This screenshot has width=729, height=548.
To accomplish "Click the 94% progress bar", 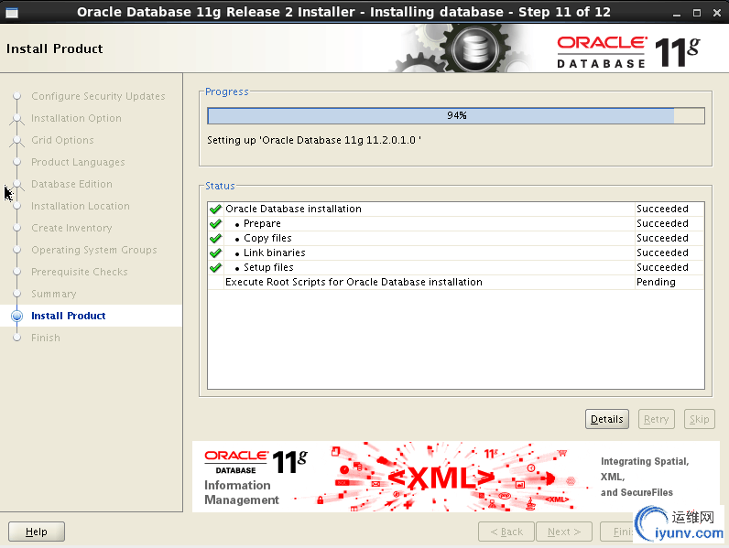I will click(456, 115).
